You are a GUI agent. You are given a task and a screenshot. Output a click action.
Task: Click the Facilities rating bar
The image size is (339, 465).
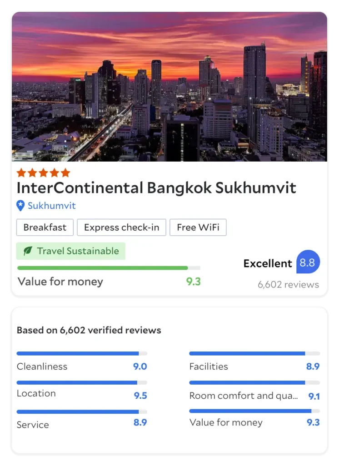(254, 353)
